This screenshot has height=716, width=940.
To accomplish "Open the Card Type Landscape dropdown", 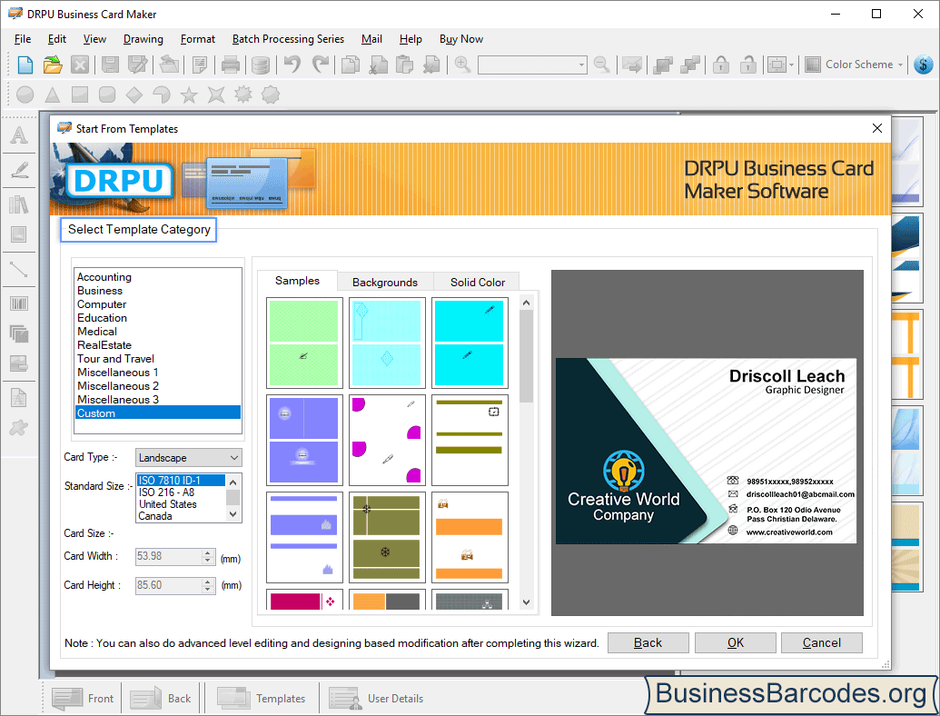I will pos(189,458).
